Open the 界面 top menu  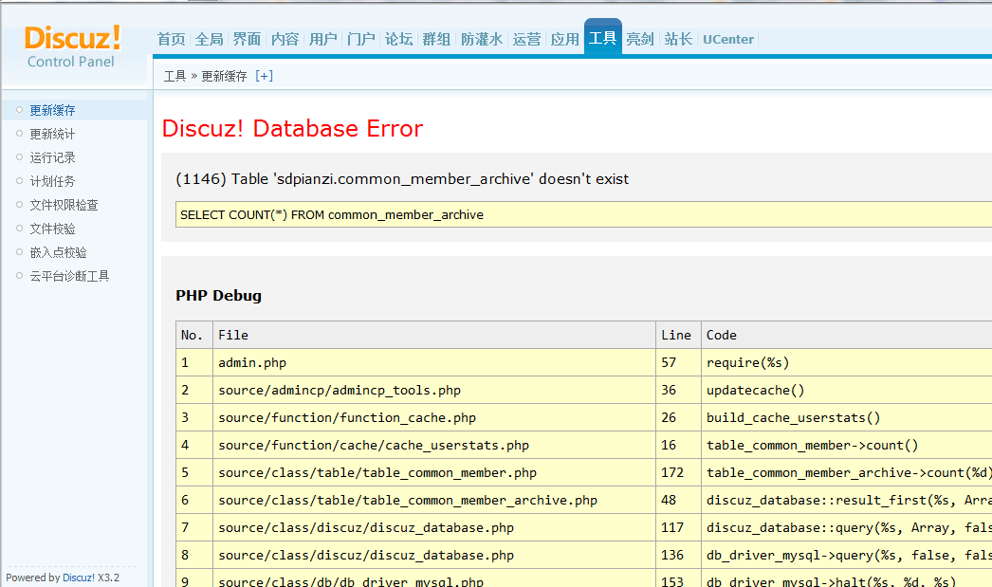pyautogui.click(x=247, y=39)
